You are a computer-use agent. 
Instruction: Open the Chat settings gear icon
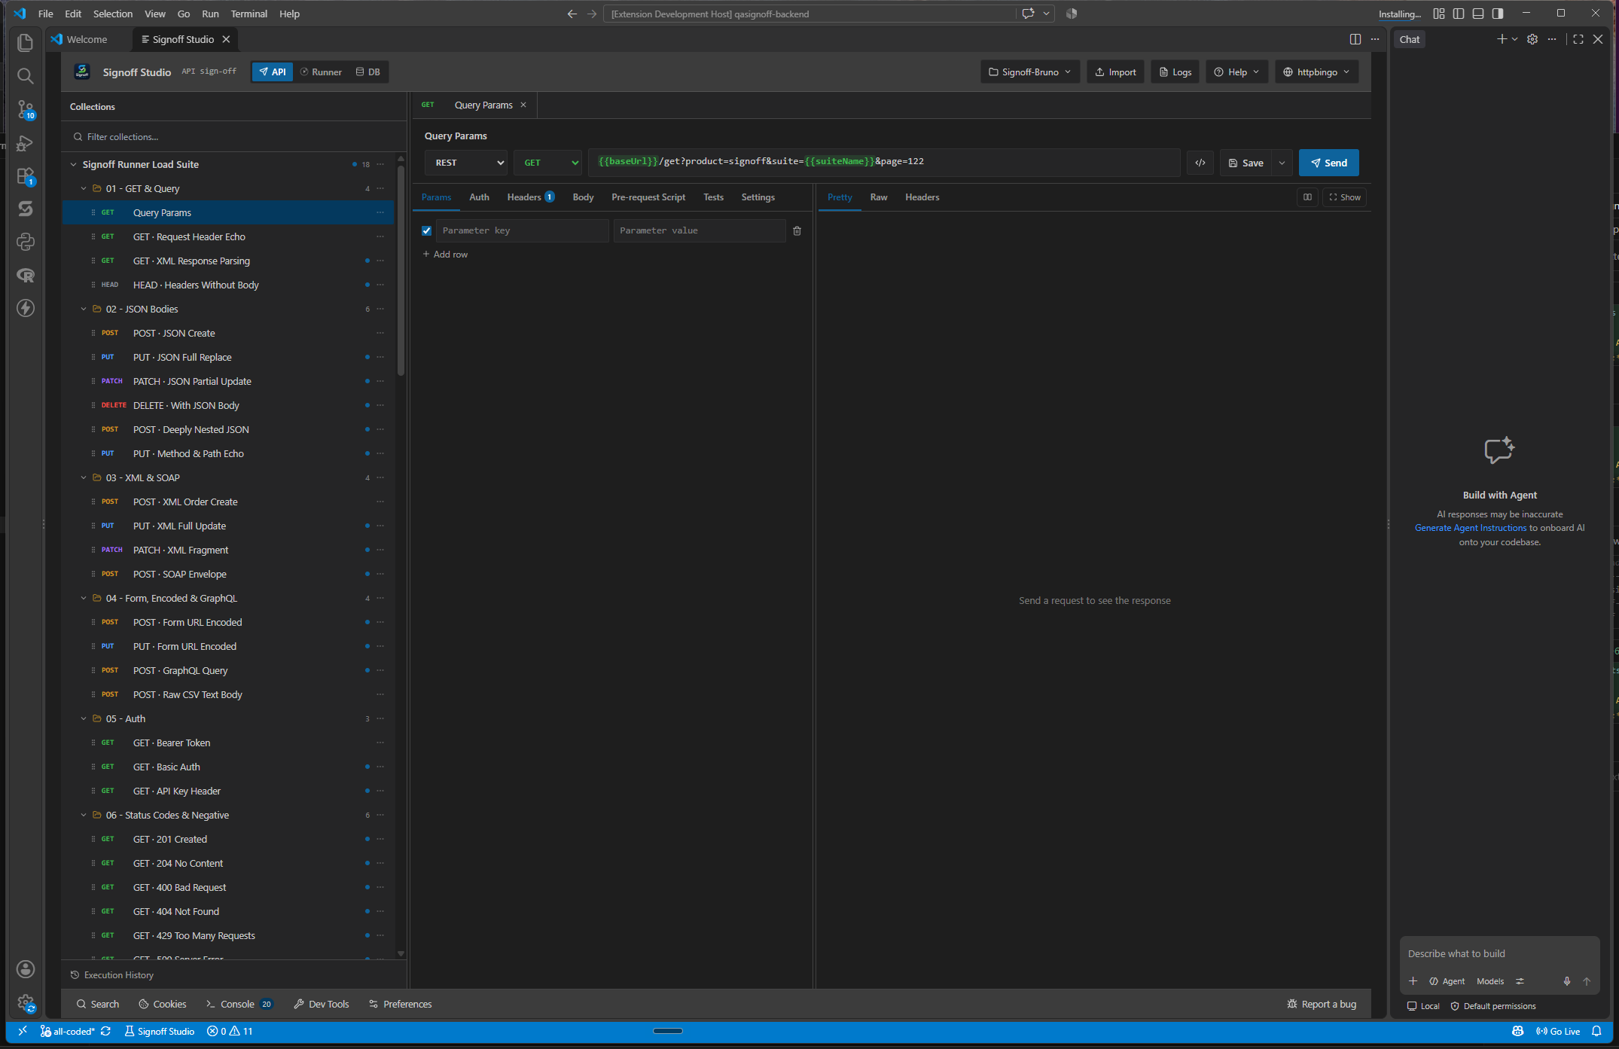1532,39
